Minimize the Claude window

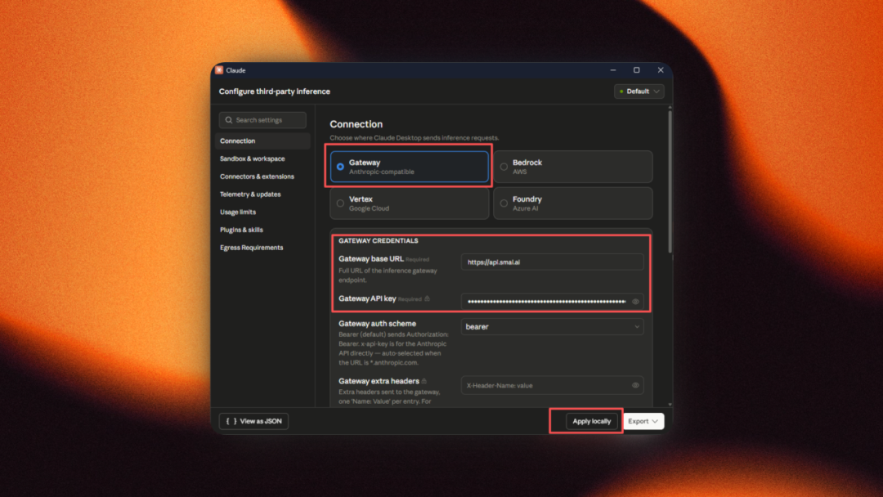click(x=613, y=70)
